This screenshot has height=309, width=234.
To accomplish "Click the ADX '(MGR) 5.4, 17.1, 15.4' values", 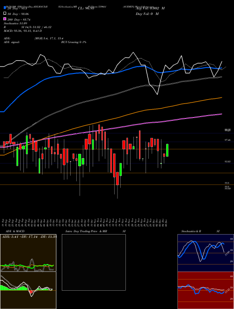I will (49, 38).
